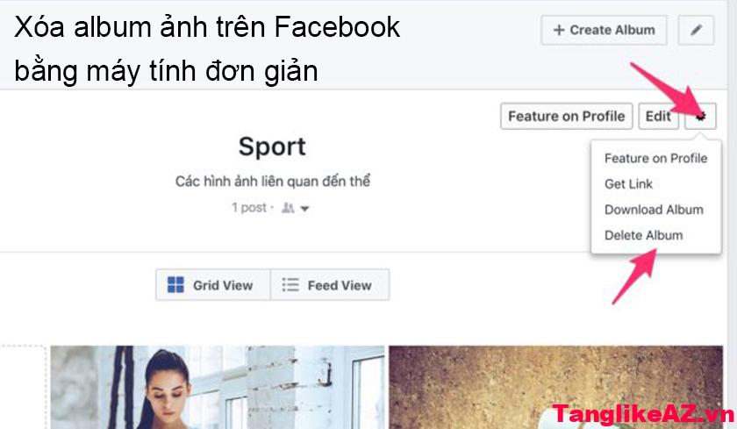This screenshot has width=737, height=429.
Task: Click the pencil edit icon button
Action: click(696, 30)
